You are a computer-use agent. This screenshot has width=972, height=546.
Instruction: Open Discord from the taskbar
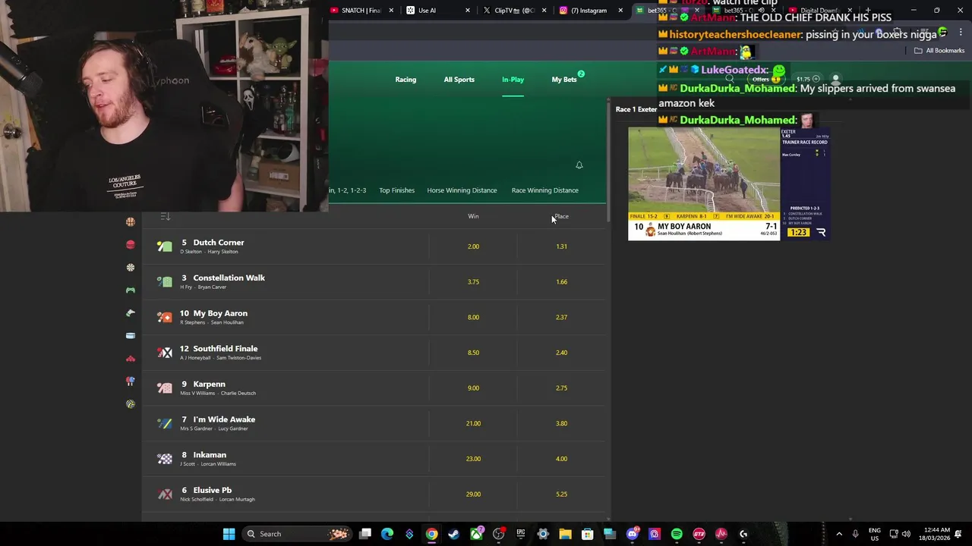633,534
